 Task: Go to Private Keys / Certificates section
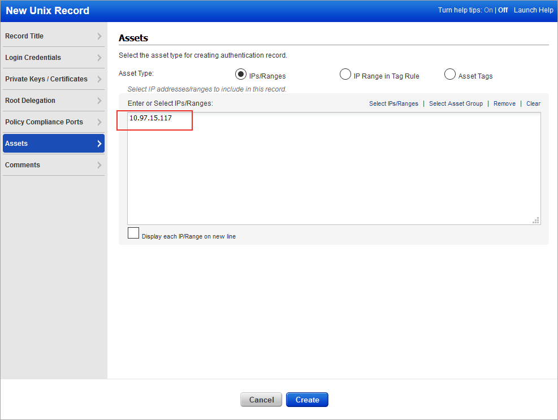[x=53, y=79]
